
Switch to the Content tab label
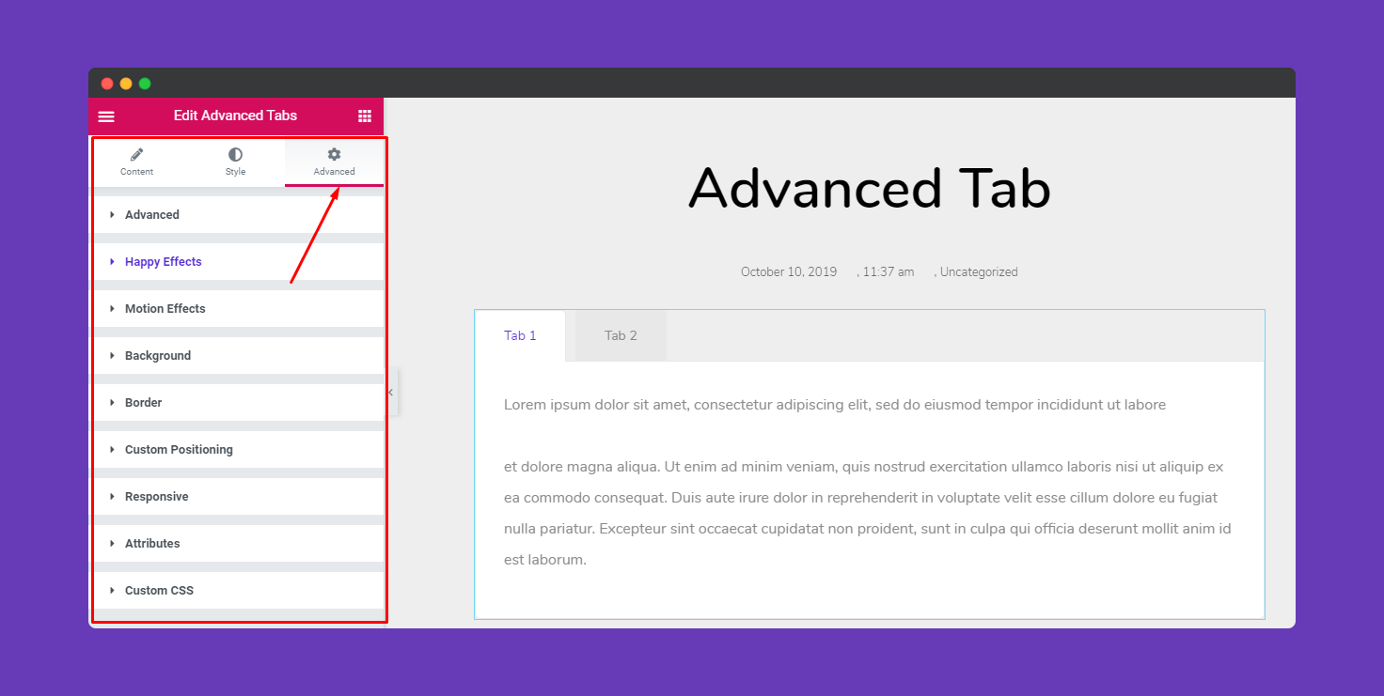(x=136, y=172)
